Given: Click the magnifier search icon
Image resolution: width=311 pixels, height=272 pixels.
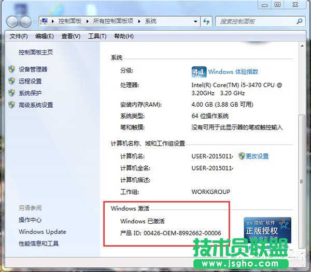Looking at the screenshot, I should (300, 21).
